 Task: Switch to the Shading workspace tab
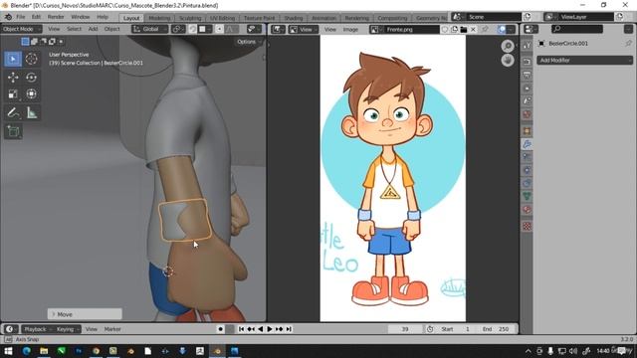(294, 18)
